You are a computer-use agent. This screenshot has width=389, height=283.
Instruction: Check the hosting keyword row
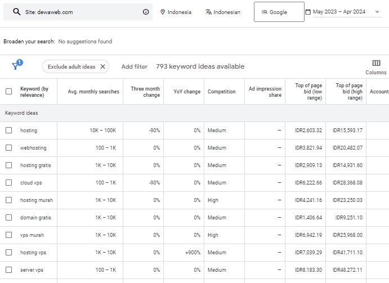pos(8,130)
